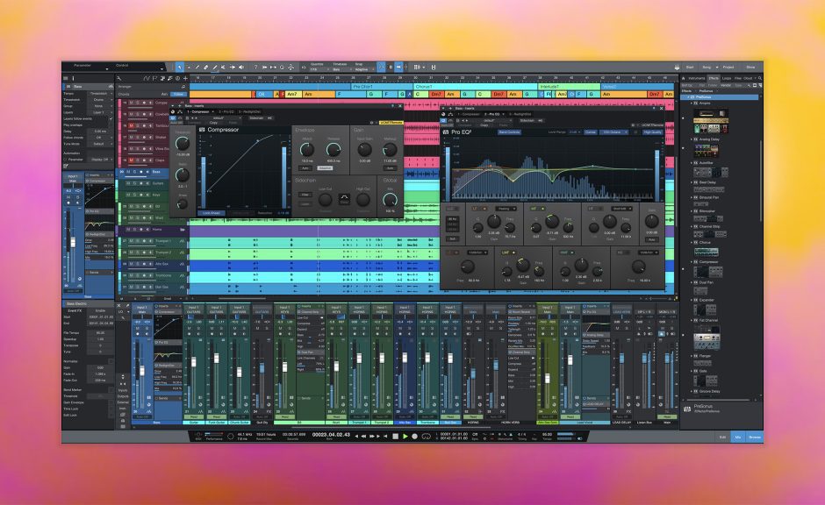
Task: Click the Look Ahead button in the Compressor
Action: tap(211, 214)
